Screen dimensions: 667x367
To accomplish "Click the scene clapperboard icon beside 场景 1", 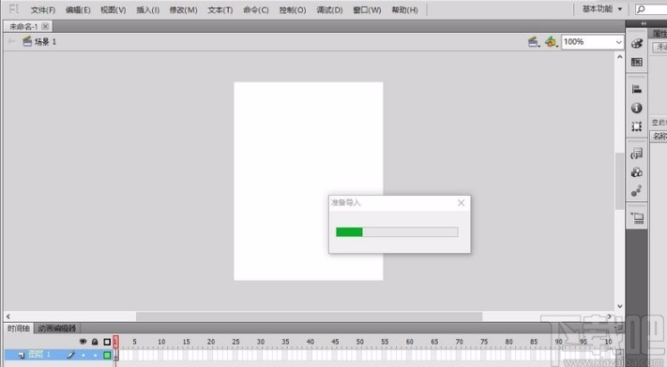I will pos(27,41).
